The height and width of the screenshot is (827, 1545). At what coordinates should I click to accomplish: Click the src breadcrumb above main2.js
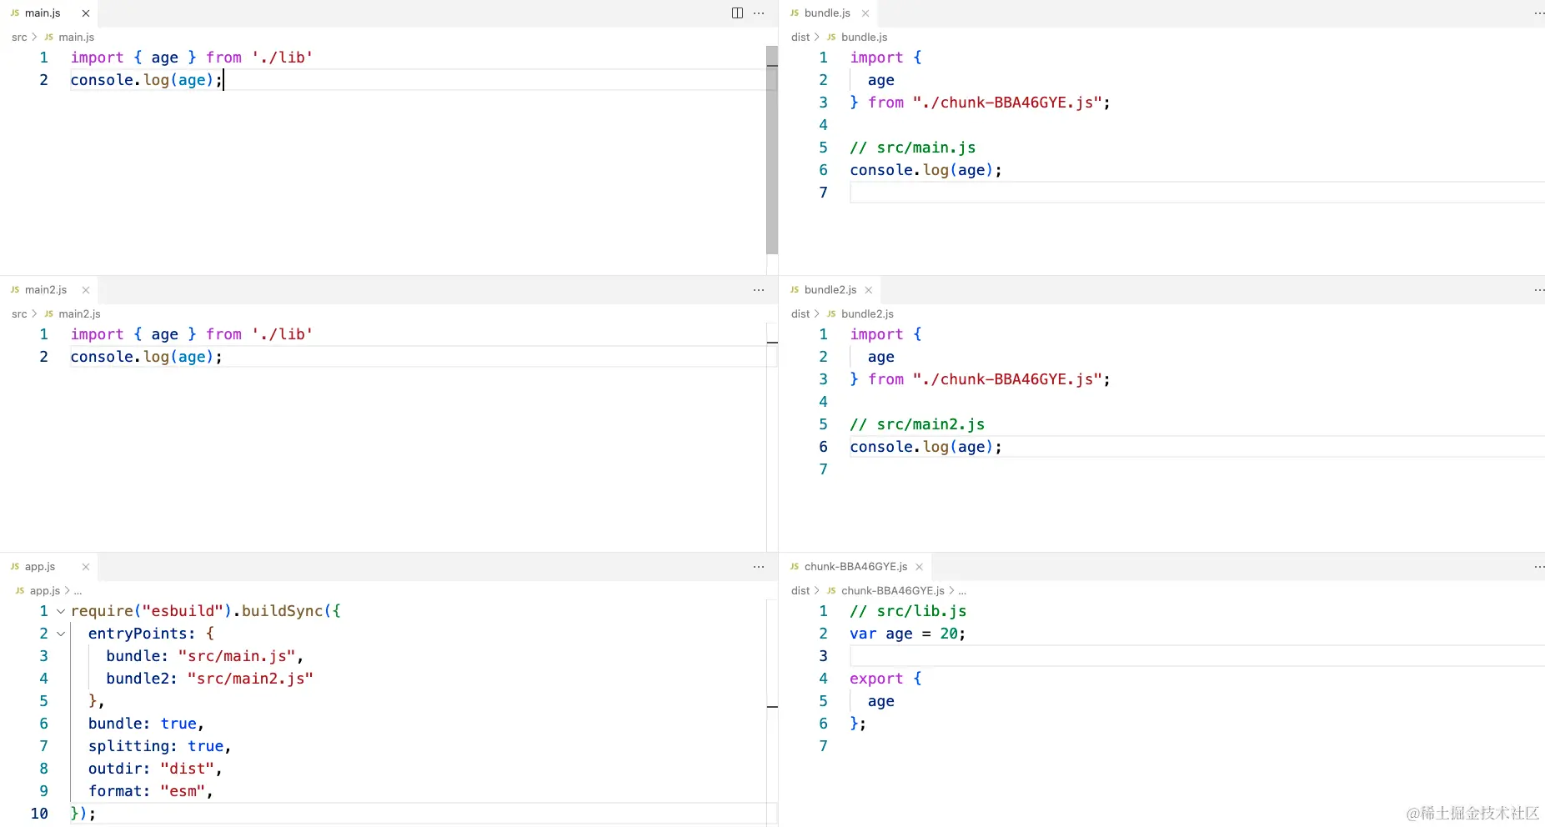[19, 314]
